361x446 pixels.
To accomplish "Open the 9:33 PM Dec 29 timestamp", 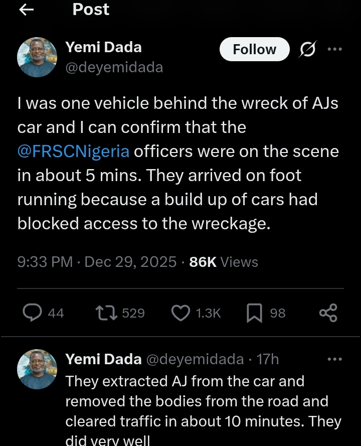I will click(x=96, y=262).
